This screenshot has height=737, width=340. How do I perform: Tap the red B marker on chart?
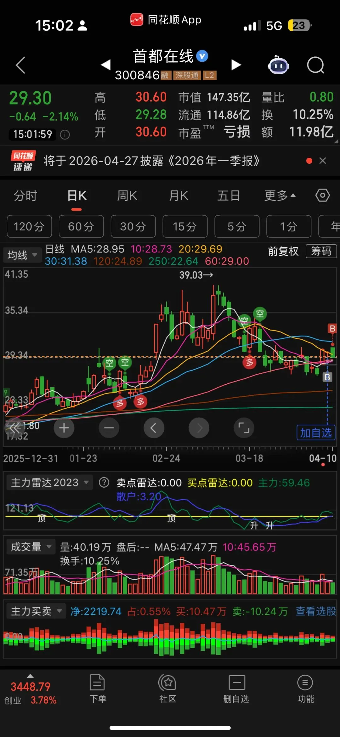click(332, 329)
